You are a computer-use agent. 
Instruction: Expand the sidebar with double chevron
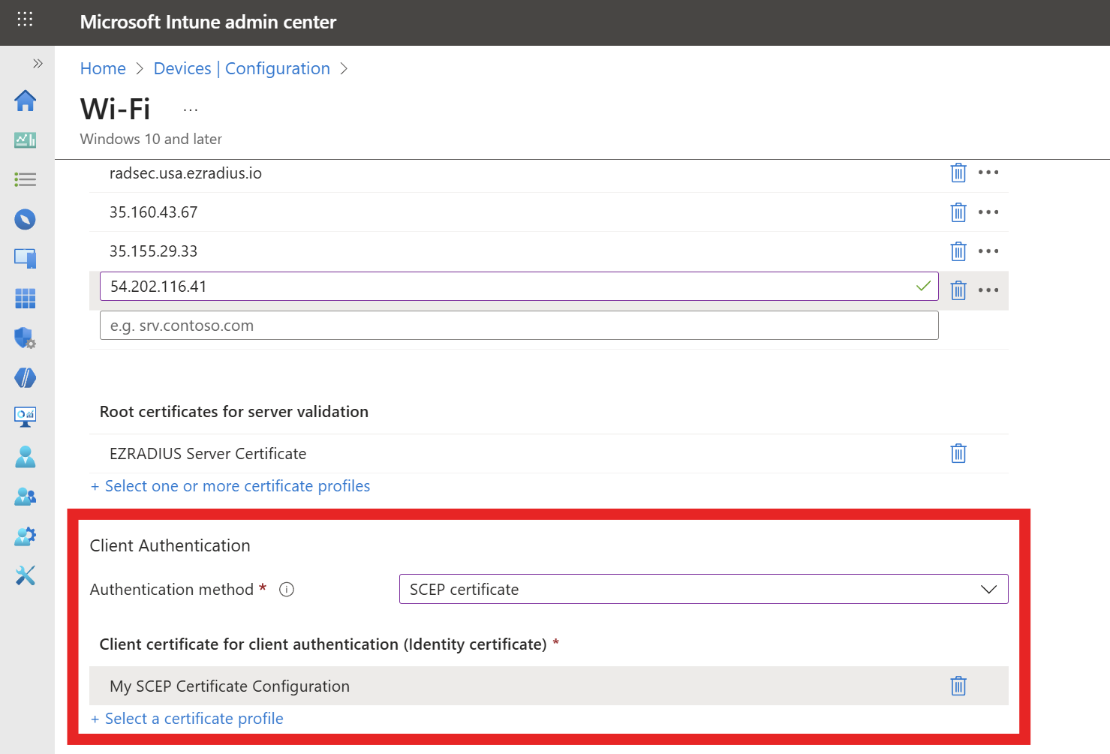pyautogui.click(x=38, y=64)
